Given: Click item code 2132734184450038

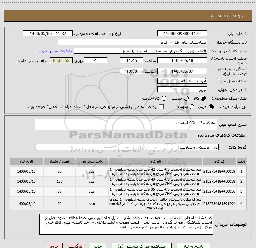Looking at the screenshot, I should click(x=219, y=181).
